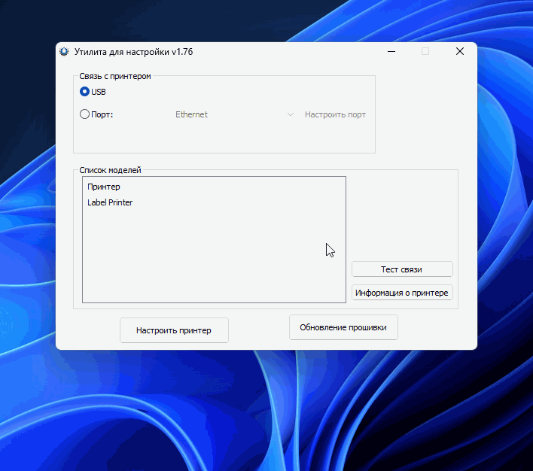The width and height of the screenshot is (533, 471).
Task: Select the USB connection radio button
Action: coord(84,92)
